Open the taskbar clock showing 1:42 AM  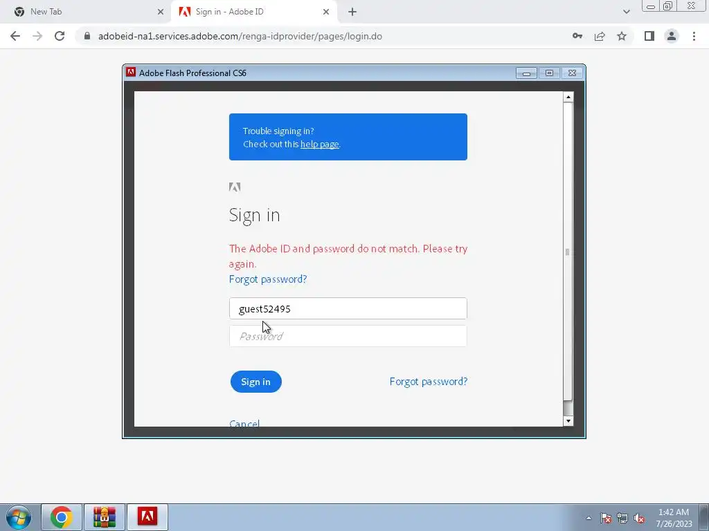[x=674, y=518]
